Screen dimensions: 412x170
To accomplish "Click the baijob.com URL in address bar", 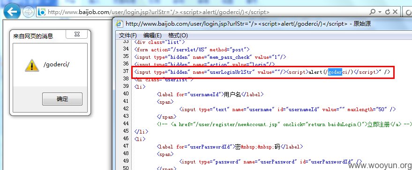I will [x=158, y=12].
